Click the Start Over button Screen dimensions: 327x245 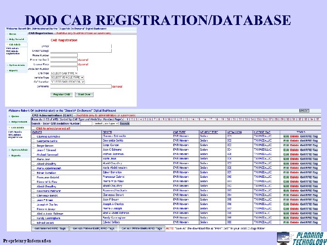[84, 94]
